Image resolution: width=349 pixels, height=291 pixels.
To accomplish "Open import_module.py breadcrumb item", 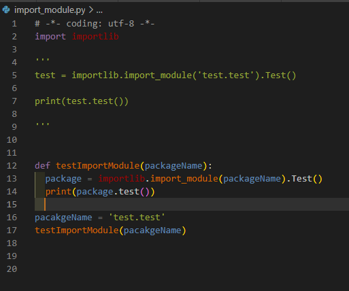I will click(50, 10).
